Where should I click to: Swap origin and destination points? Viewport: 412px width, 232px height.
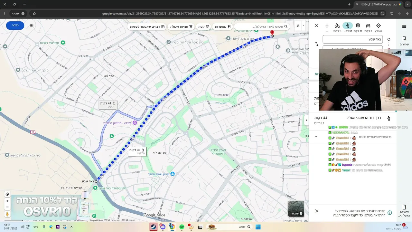tap(317, 44)
